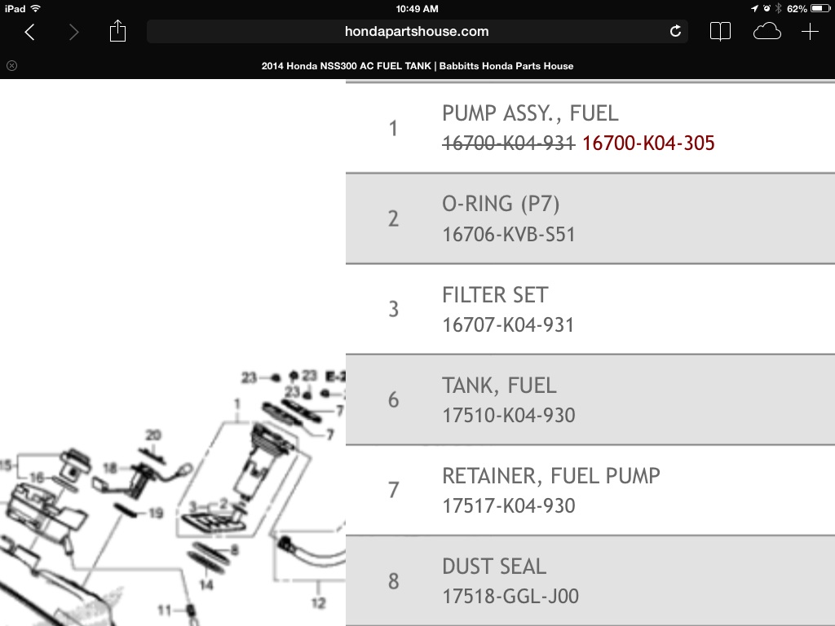Tap the Safari back arrow
Screen dimensions: 835x626
(30, 32)
